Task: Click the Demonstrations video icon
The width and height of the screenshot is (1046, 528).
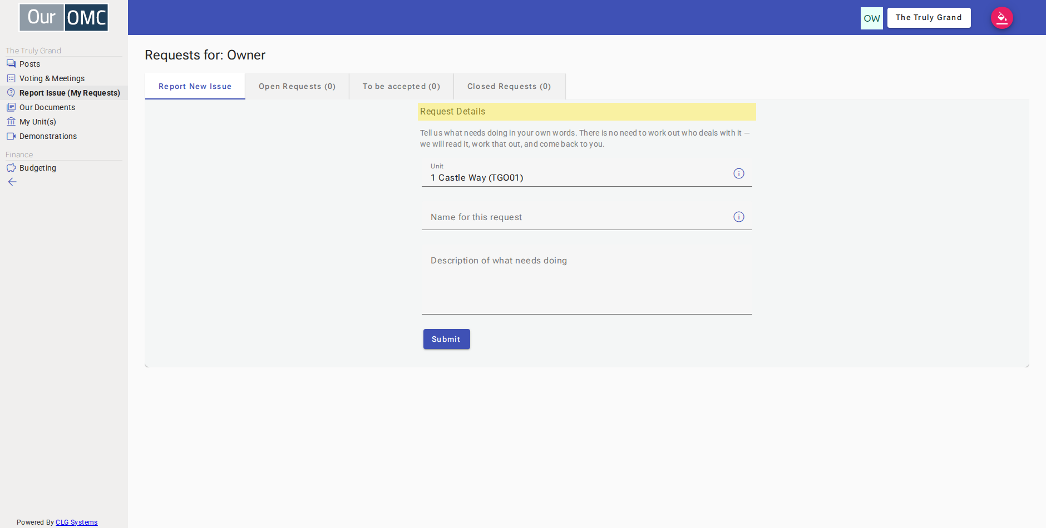Action: [11, 136]
